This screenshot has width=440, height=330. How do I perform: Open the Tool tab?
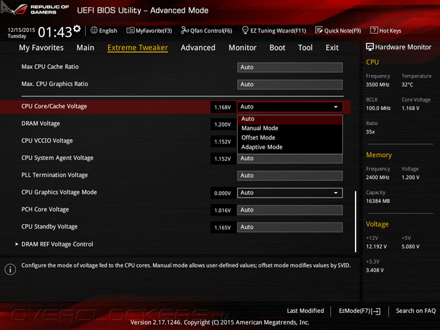(306, 48)
